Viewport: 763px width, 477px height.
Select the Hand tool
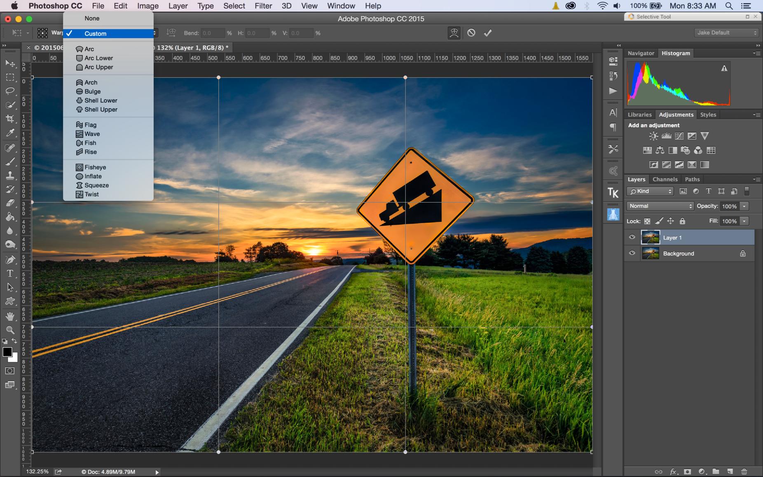[10, 316]
